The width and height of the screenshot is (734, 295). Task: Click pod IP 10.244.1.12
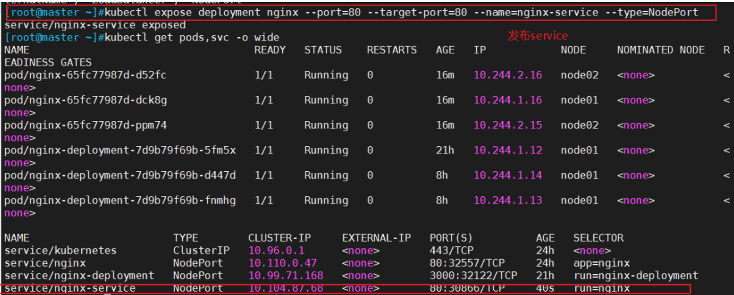[x=508, y=150]
